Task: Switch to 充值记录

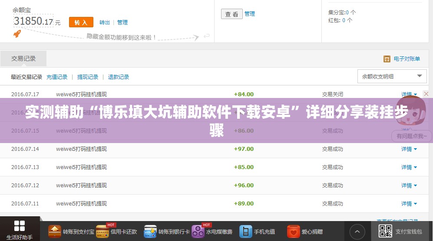Action: point(57,77)
